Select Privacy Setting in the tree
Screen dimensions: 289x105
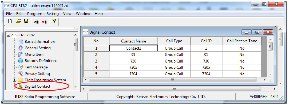[37, 74]
